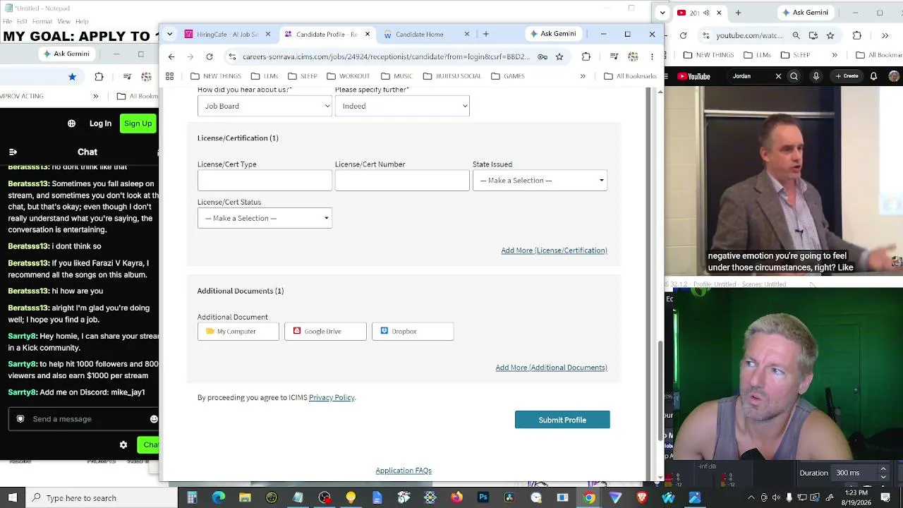Switch to the HiringCafe tab
903x508 pixels.
pos(227,34)
